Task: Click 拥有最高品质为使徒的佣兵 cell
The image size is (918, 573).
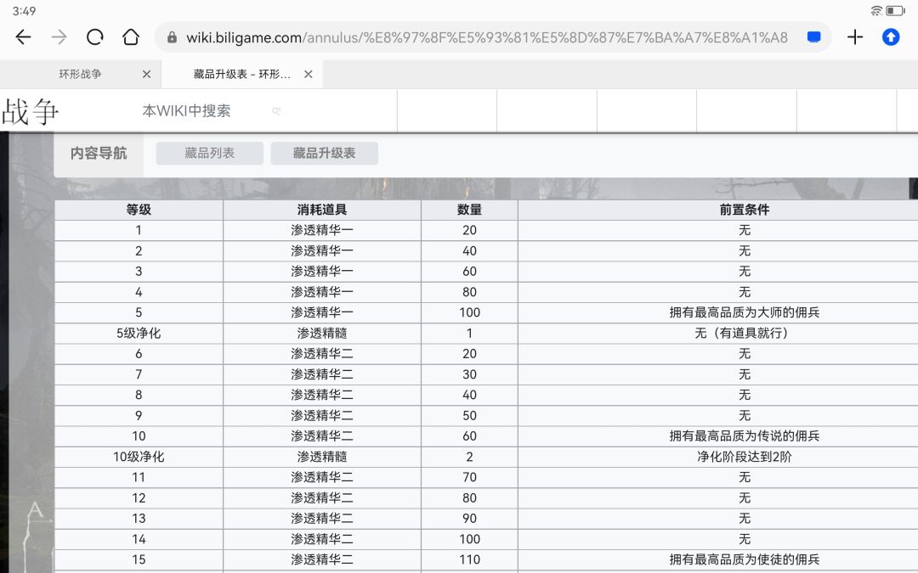Action: 744,559
